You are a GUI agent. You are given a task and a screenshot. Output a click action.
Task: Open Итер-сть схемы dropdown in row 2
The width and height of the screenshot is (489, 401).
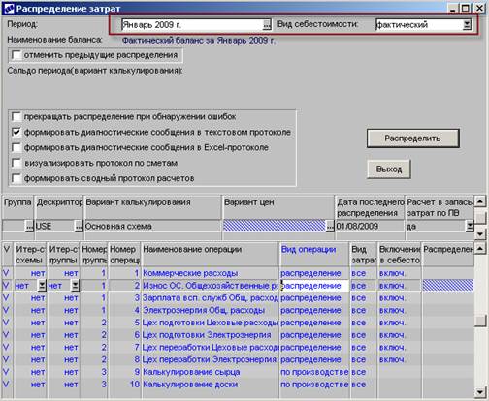42,286
